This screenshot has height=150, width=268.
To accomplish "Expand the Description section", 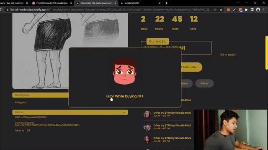I will (40, 95).
